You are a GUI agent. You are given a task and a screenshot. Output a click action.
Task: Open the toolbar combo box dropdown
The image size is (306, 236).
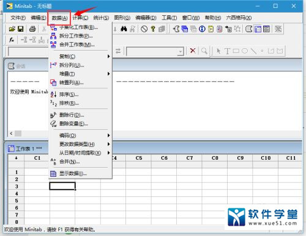[180, 51]
